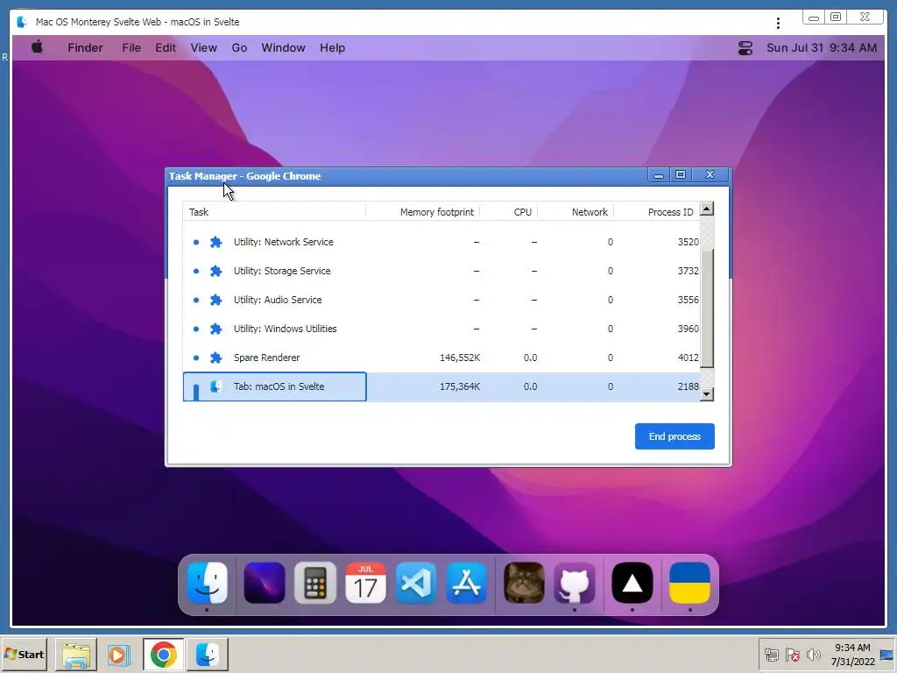Click process ID 3732
The width and height of the screenshot is (897, 673).
pos(689,271)
